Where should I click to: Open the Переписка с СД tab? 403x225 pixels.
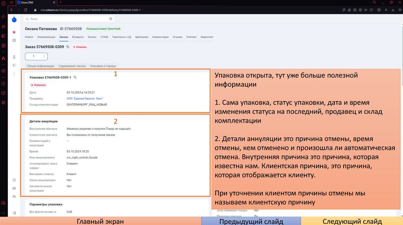click(x=122, y=37)
